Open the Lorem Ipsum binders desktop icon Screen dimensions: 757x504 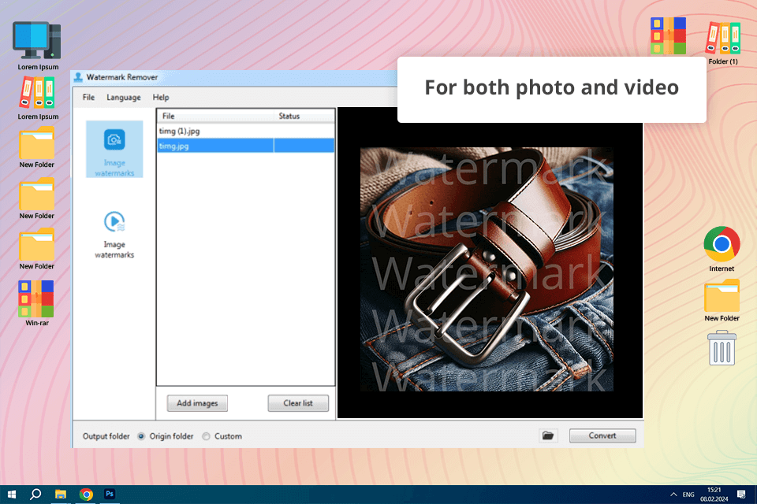(37, 93)
